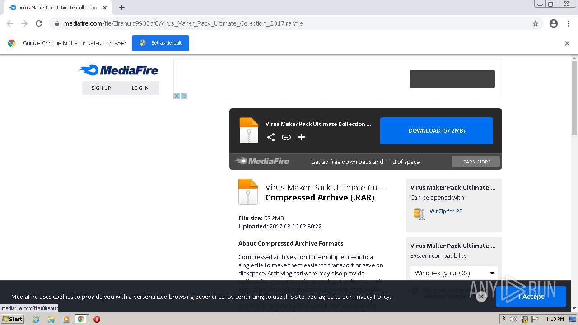The height and width of the screenshot is (325, 578).
Task: Open the LOG IN link
Action: (140, 88)
